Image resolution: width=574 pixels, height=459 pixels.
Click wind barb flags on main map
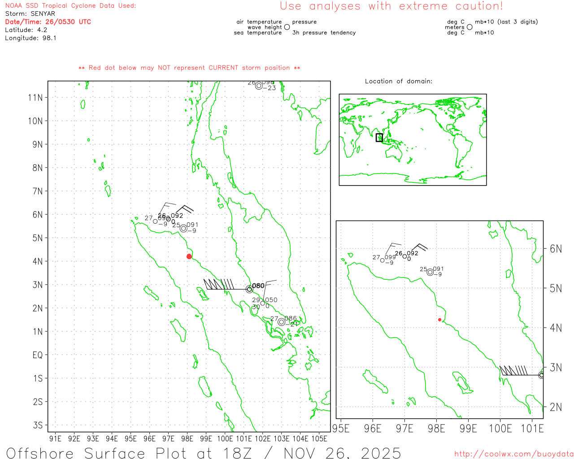219,284
